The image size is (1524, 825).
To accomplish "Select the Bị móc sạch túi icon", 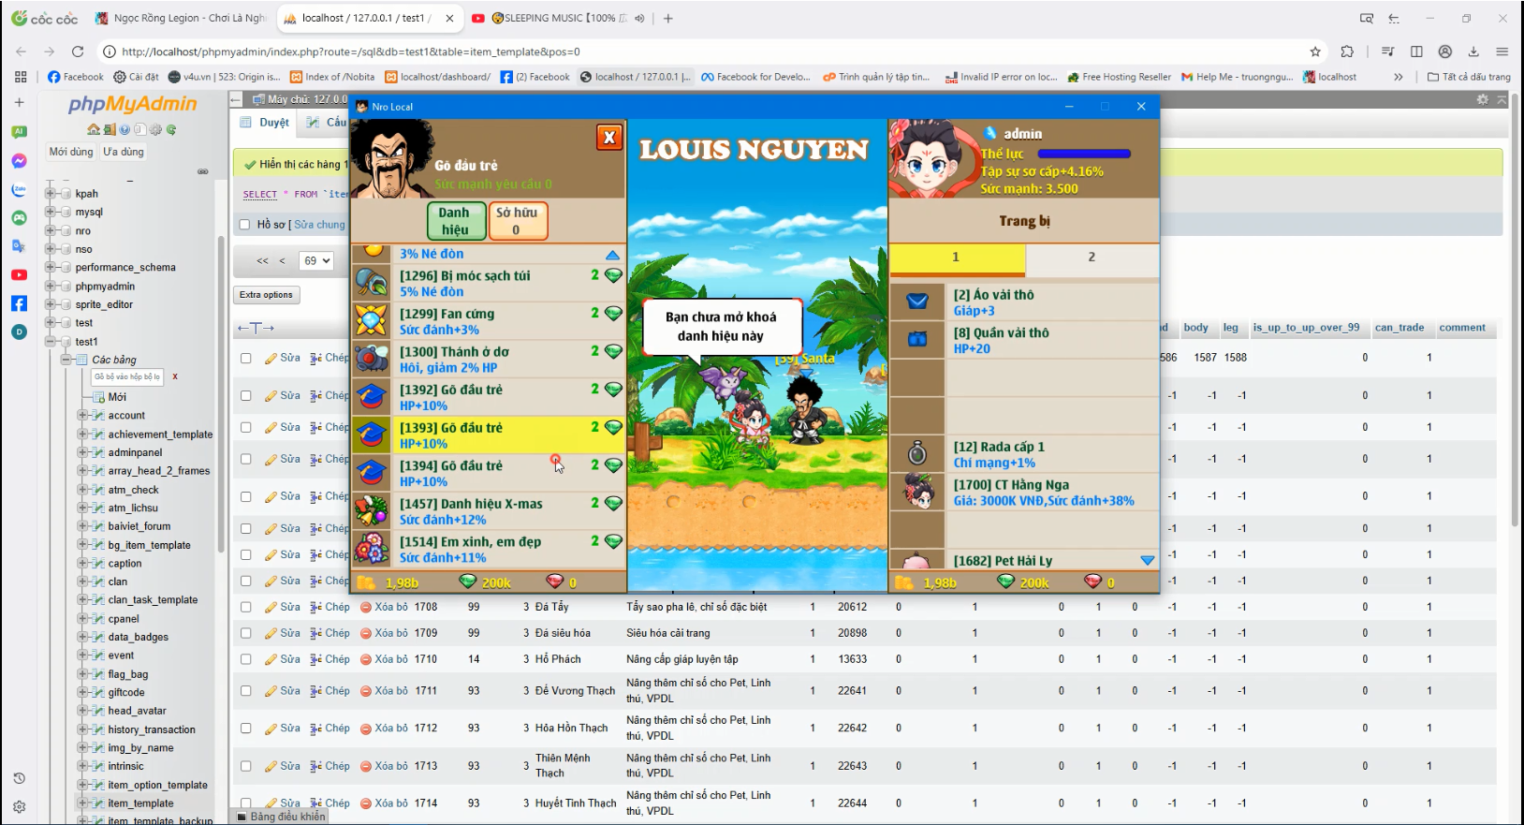I will click(372, 283).
